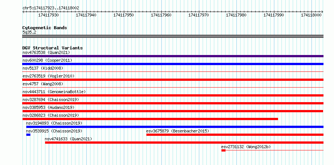This screenshot has height=165, width=334.
Task: Click the nsv4763538 (Quan2021) variant label
Action: click(x=46, y=52)
